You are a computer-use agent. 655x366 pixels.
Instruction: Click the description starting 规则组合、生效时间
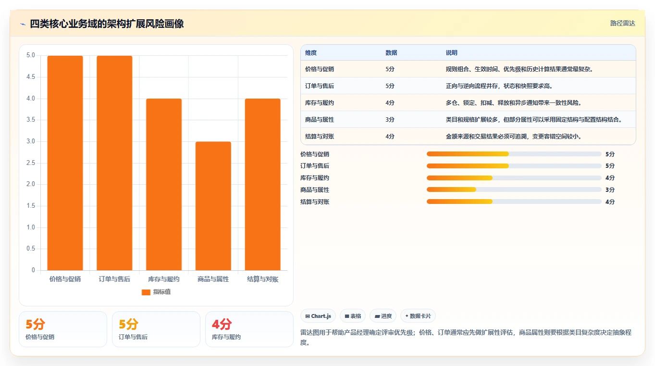pos(519,69)
